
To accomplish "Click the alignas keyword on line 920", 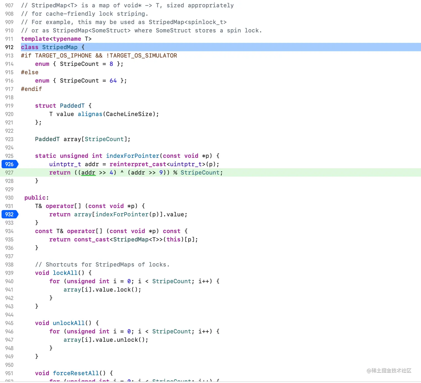I will point(90,114).
